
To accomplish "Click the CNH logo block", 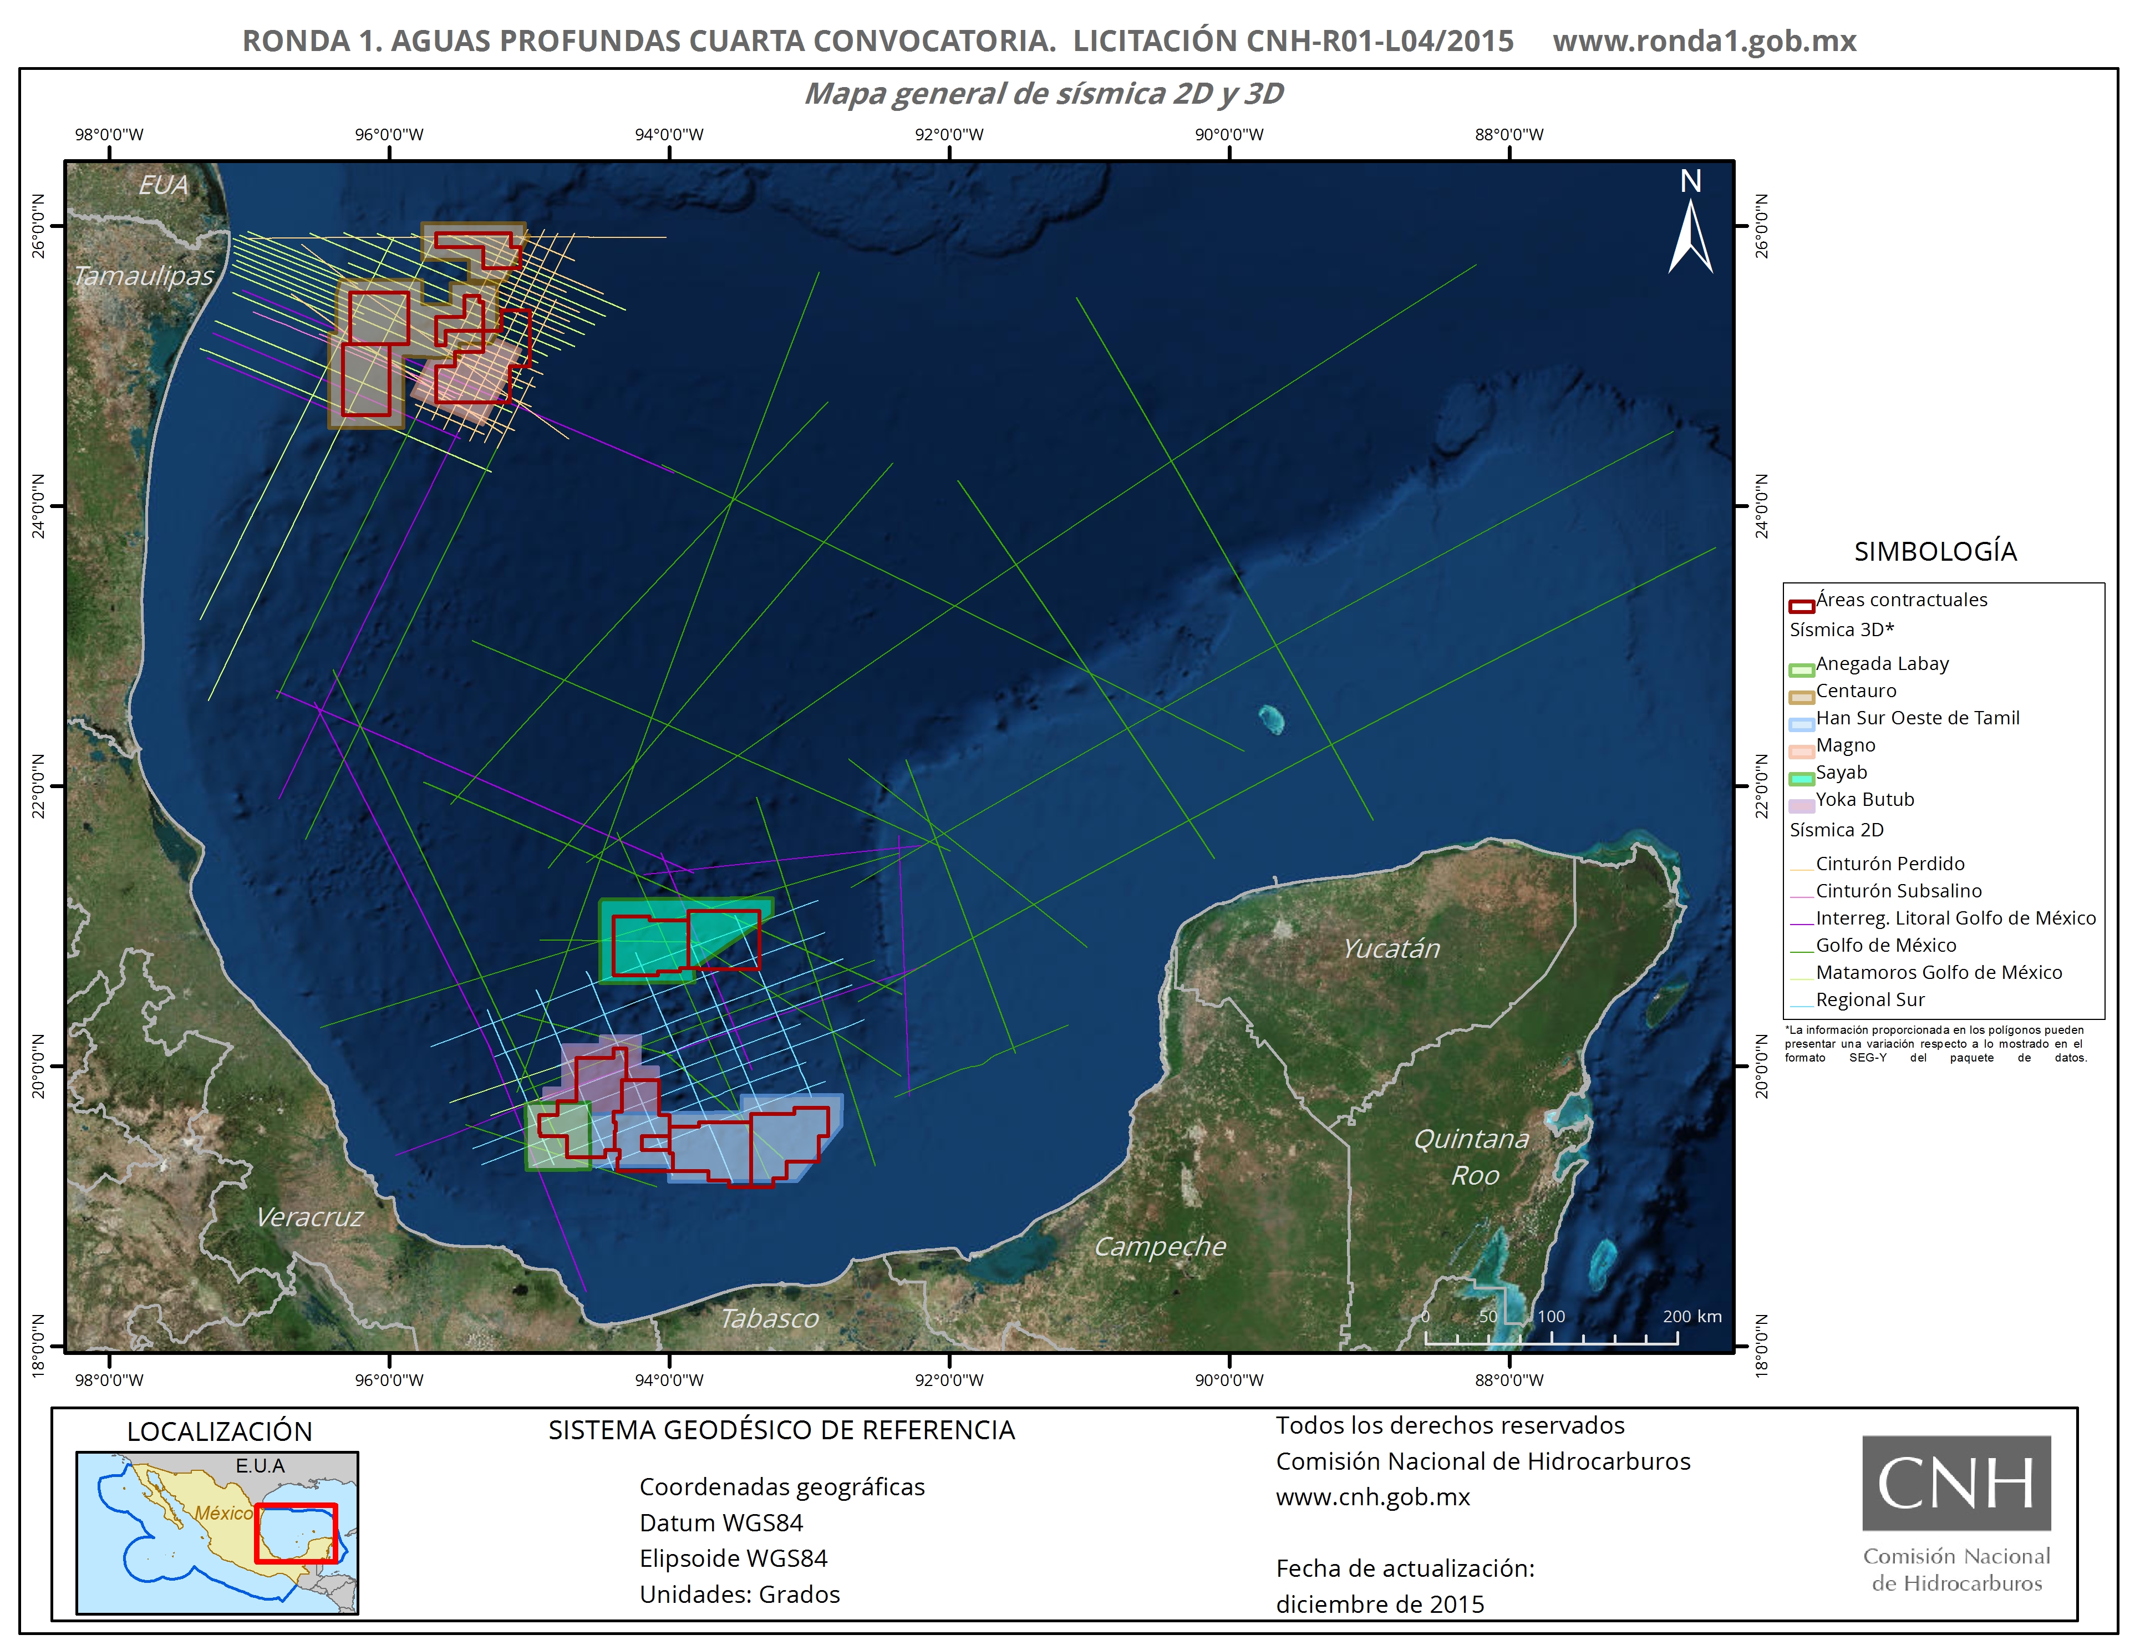I will [x=1956, y=1483].
